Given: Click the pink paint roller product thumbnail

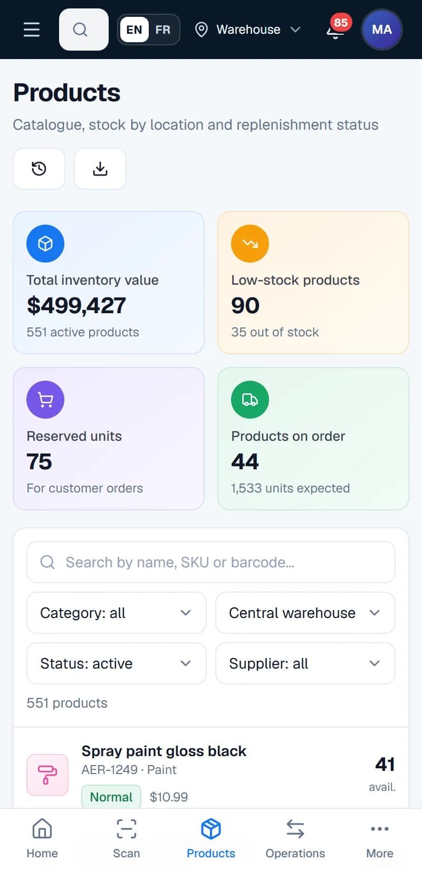Looking at the screenshot, I should pyautogui.click(x=47, y=775).
